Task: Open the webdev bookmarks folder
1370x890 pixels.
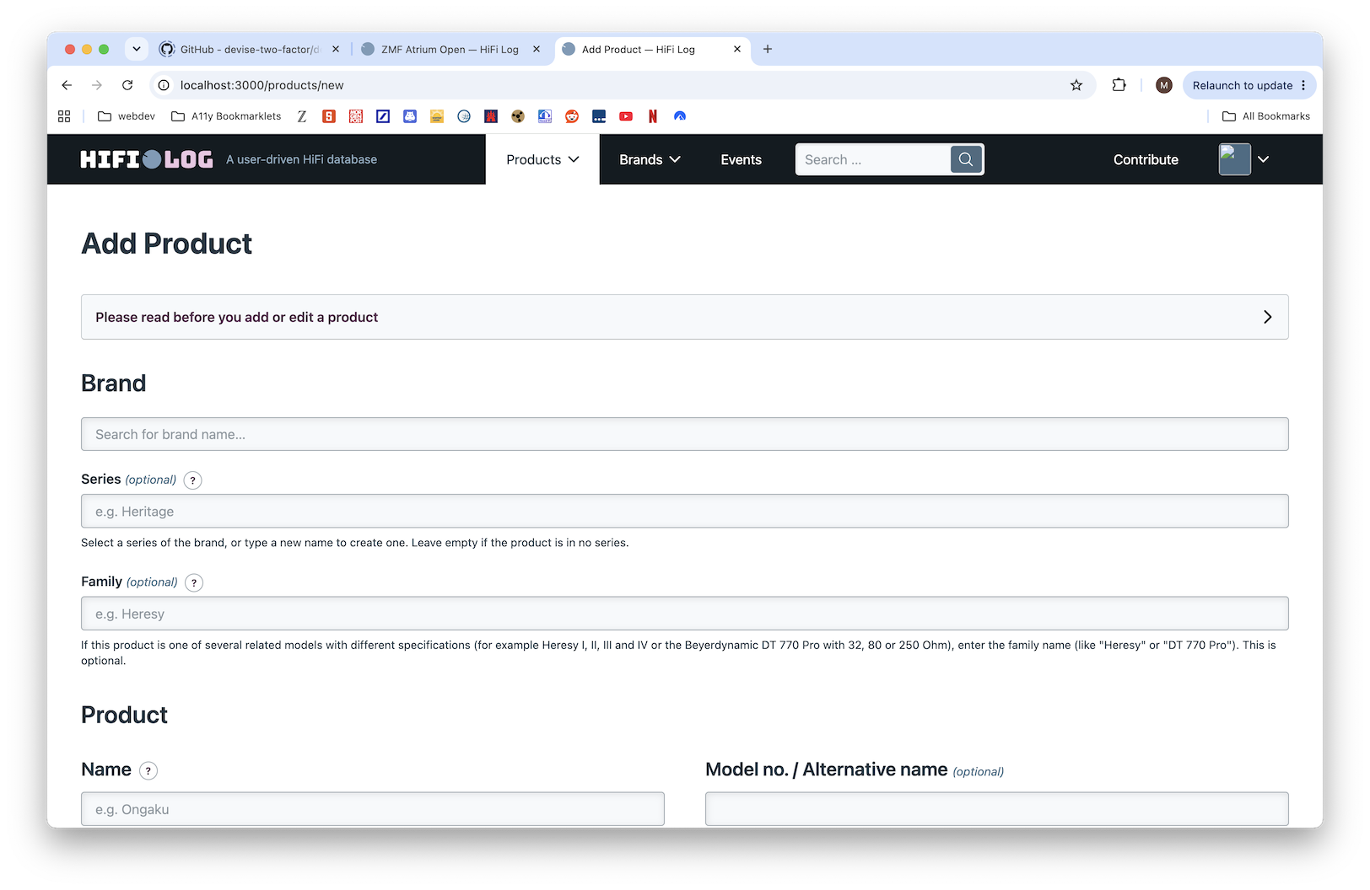Action: click(127, 116)
